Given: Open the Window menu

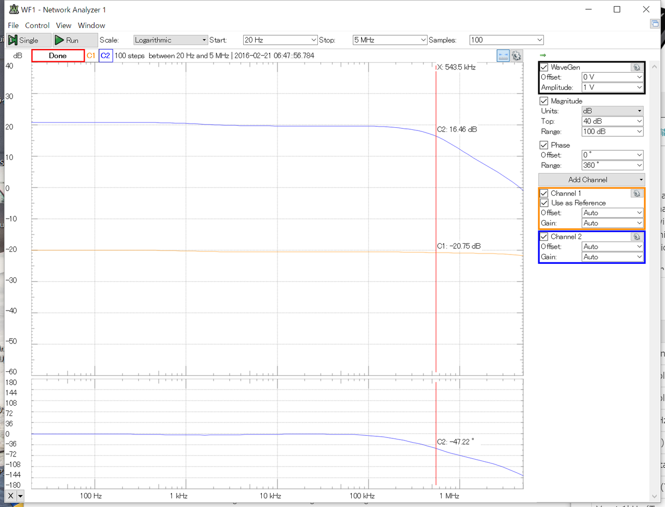Looking at the screenshot, I should [91, 25].
